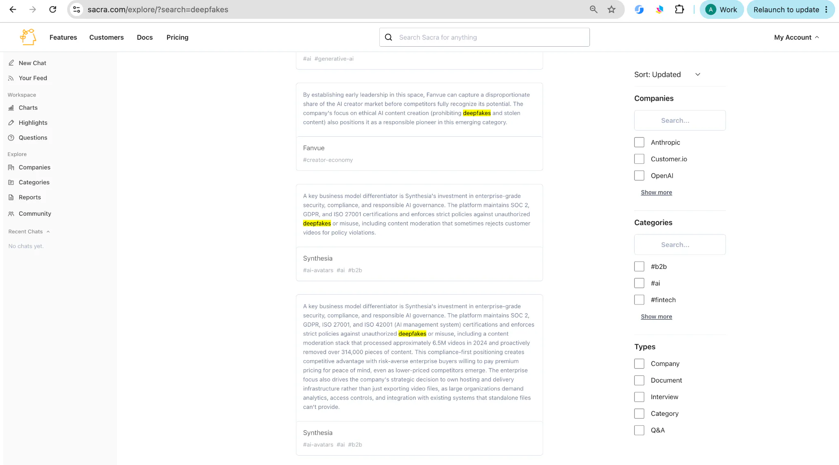The width and height of the screenshot is (839, 465).
Task: Open the Extensions puzzle menu
Action: 679,9
